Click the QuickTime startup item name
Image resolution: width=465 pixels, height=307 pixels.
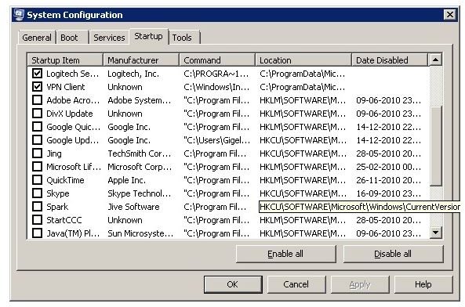click(x=65, y=180)
